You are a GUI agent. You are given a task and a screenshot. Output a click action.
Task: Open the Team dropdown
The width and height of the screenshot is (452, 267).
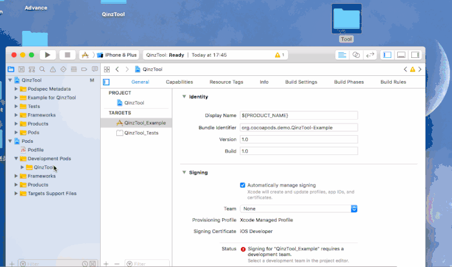tap(299, 208)
